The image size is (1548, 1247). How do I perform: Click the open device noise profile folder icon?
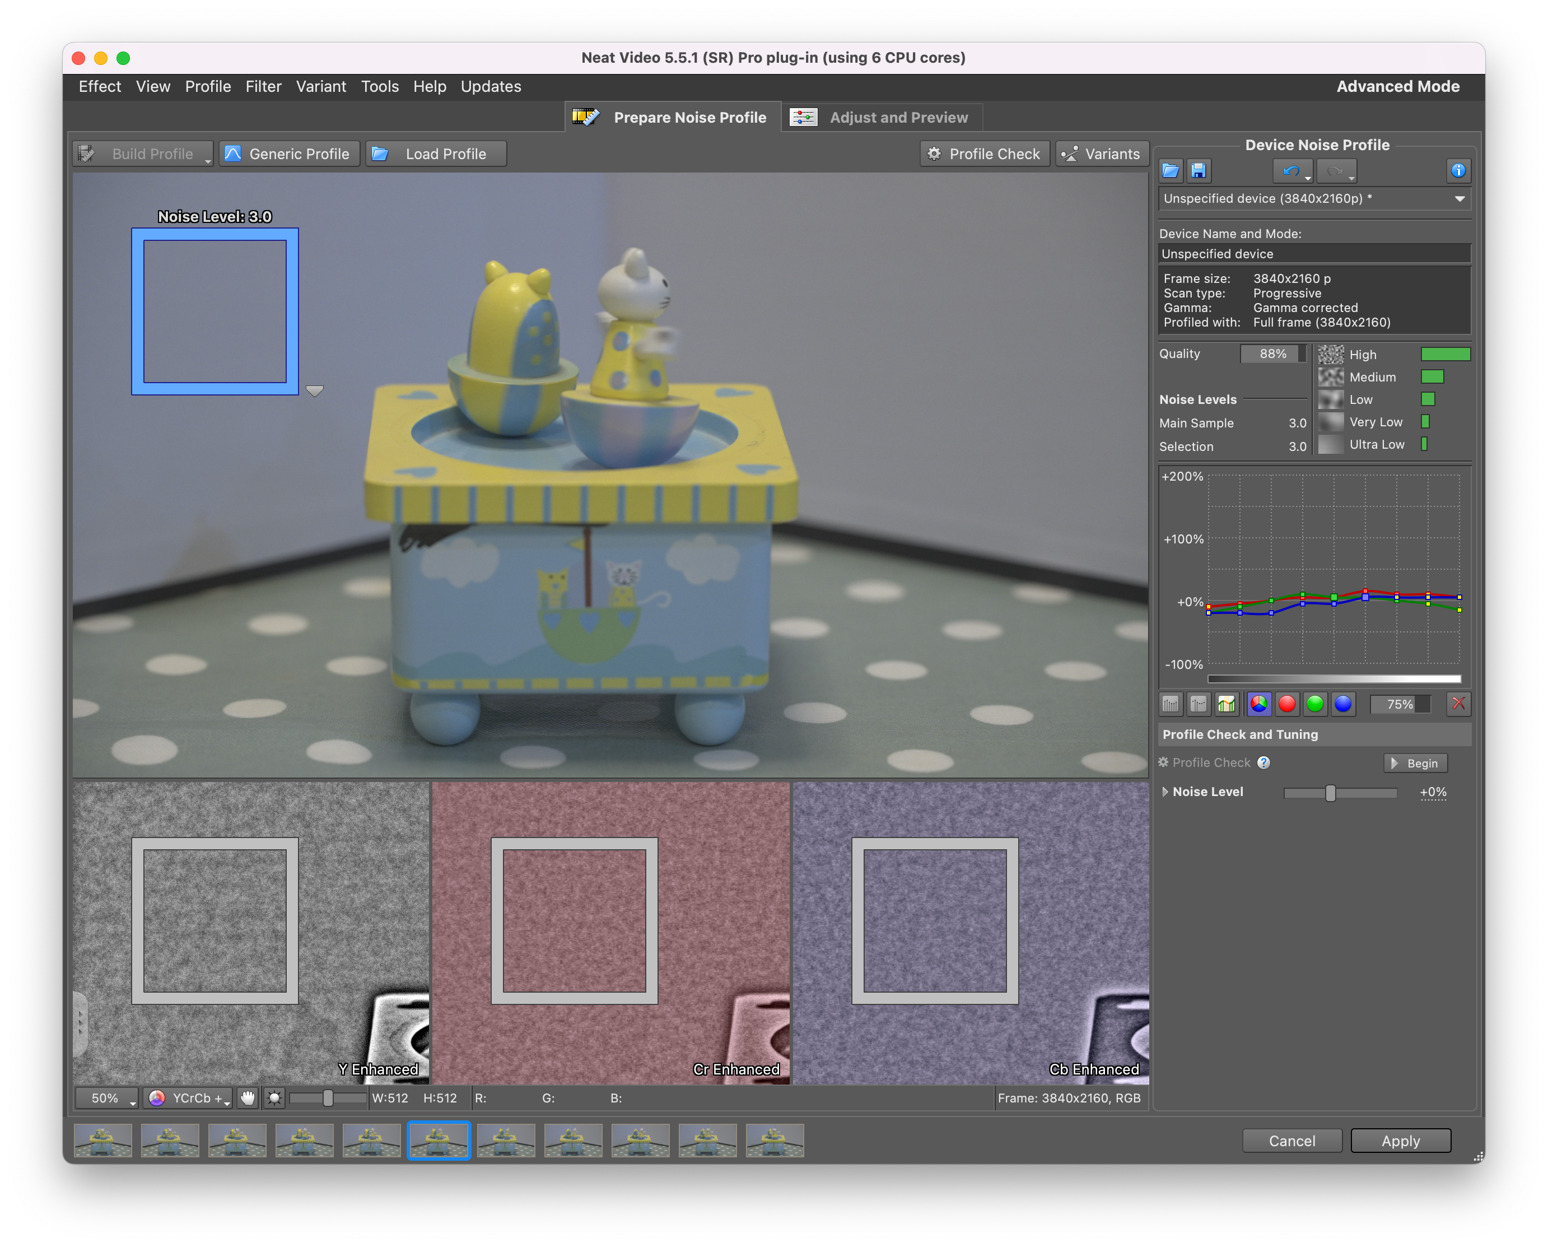[1171, 171]
